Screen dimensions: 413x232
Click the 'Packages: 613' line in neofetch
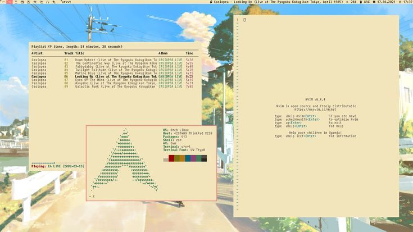pos(175,137)
